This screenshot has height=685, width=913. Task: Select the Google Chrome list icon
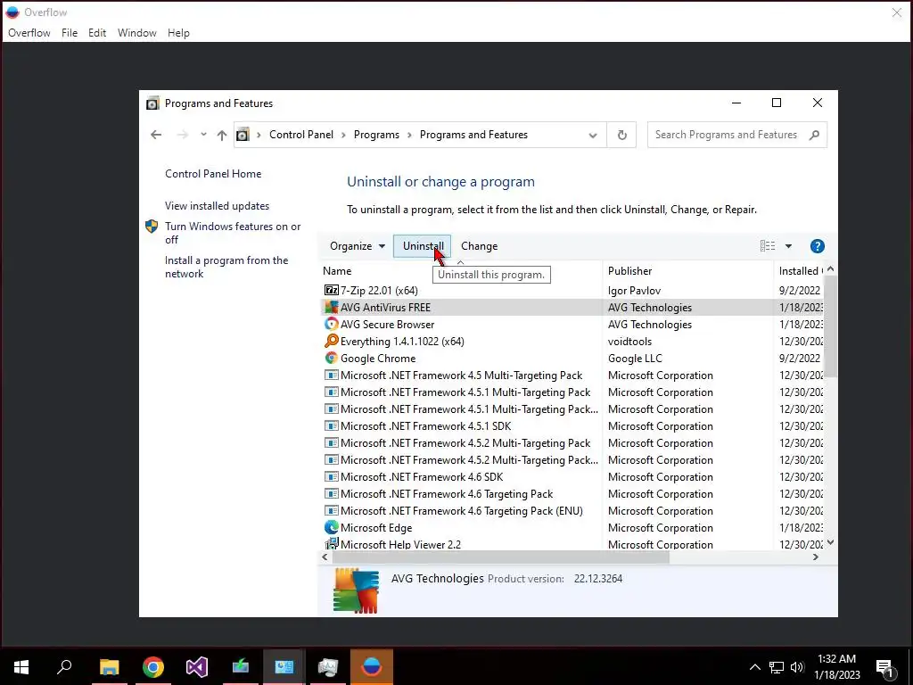click(332, 358)
